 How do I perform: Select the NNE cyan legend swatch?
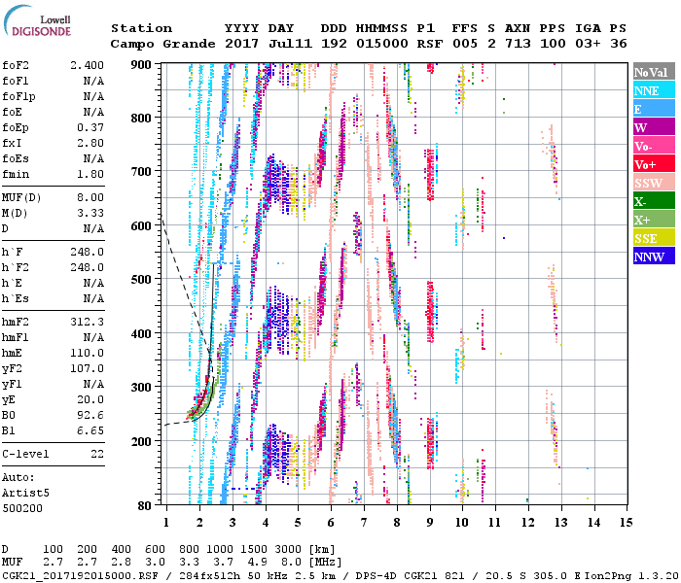click(x=654, y=90)
